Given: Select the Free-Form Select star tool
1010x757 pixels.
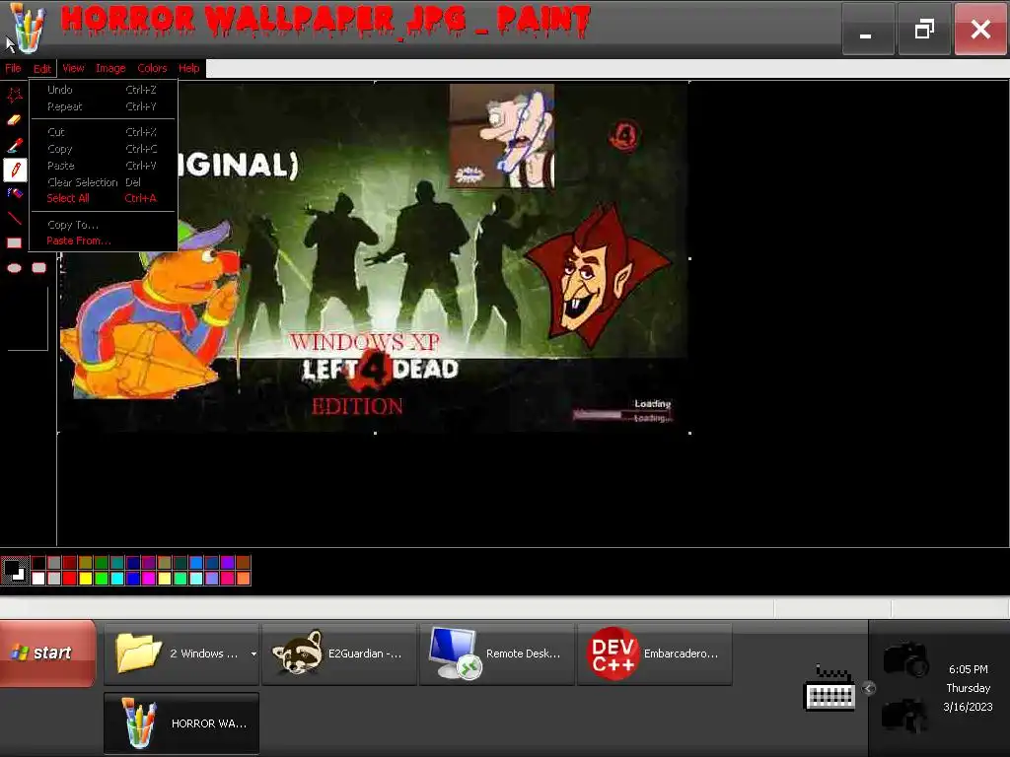Looking at the screenshot, I should click(14, 96).
